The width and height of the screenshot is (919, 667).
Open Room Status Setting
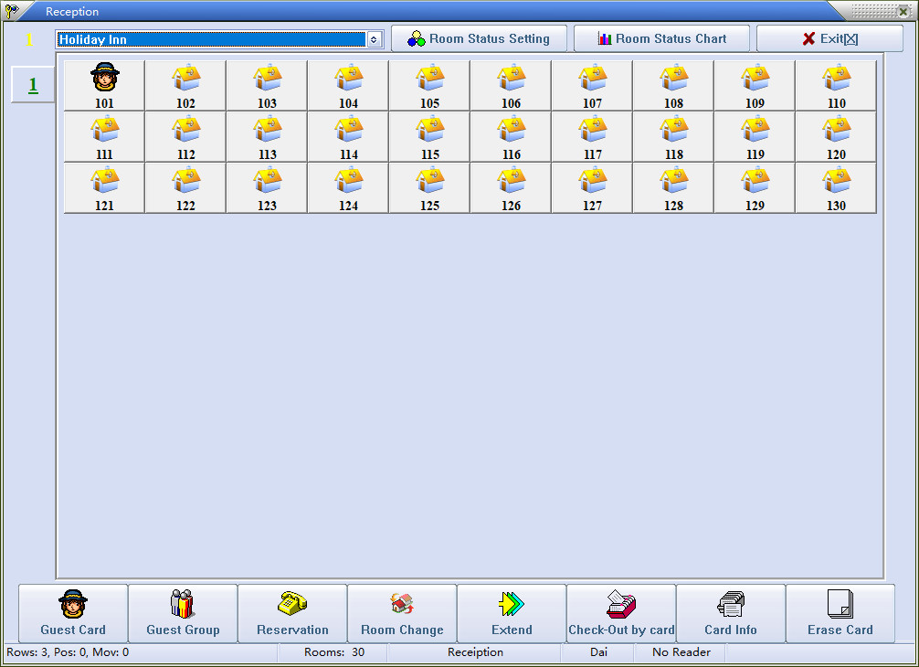tap(479, 39)
